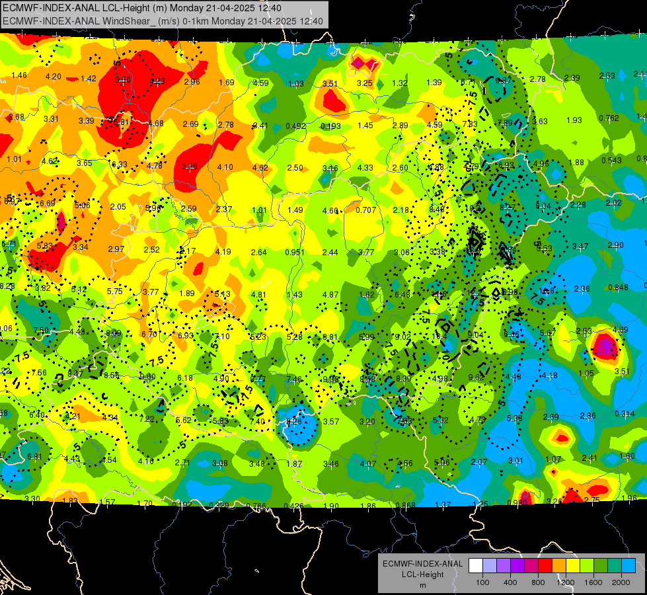
Task: Click the 1600 label under the legend
Action: [593, 582]
